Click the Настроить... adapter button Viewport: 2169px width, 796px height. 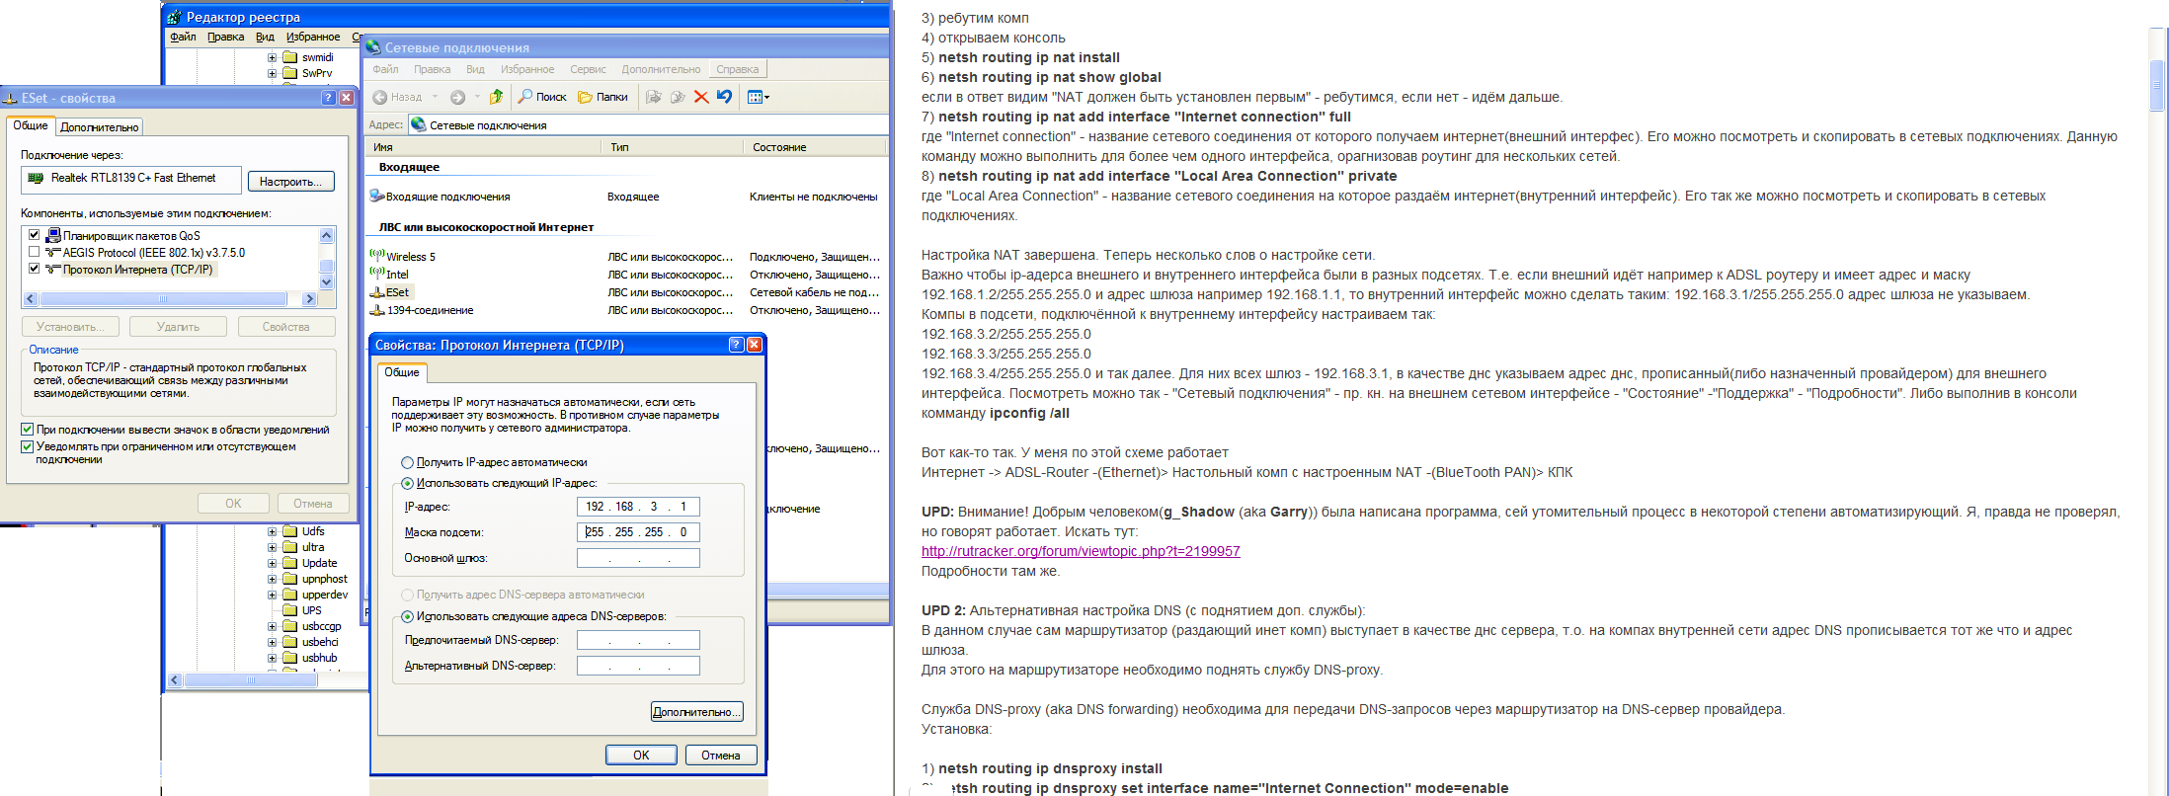(290, 182)
